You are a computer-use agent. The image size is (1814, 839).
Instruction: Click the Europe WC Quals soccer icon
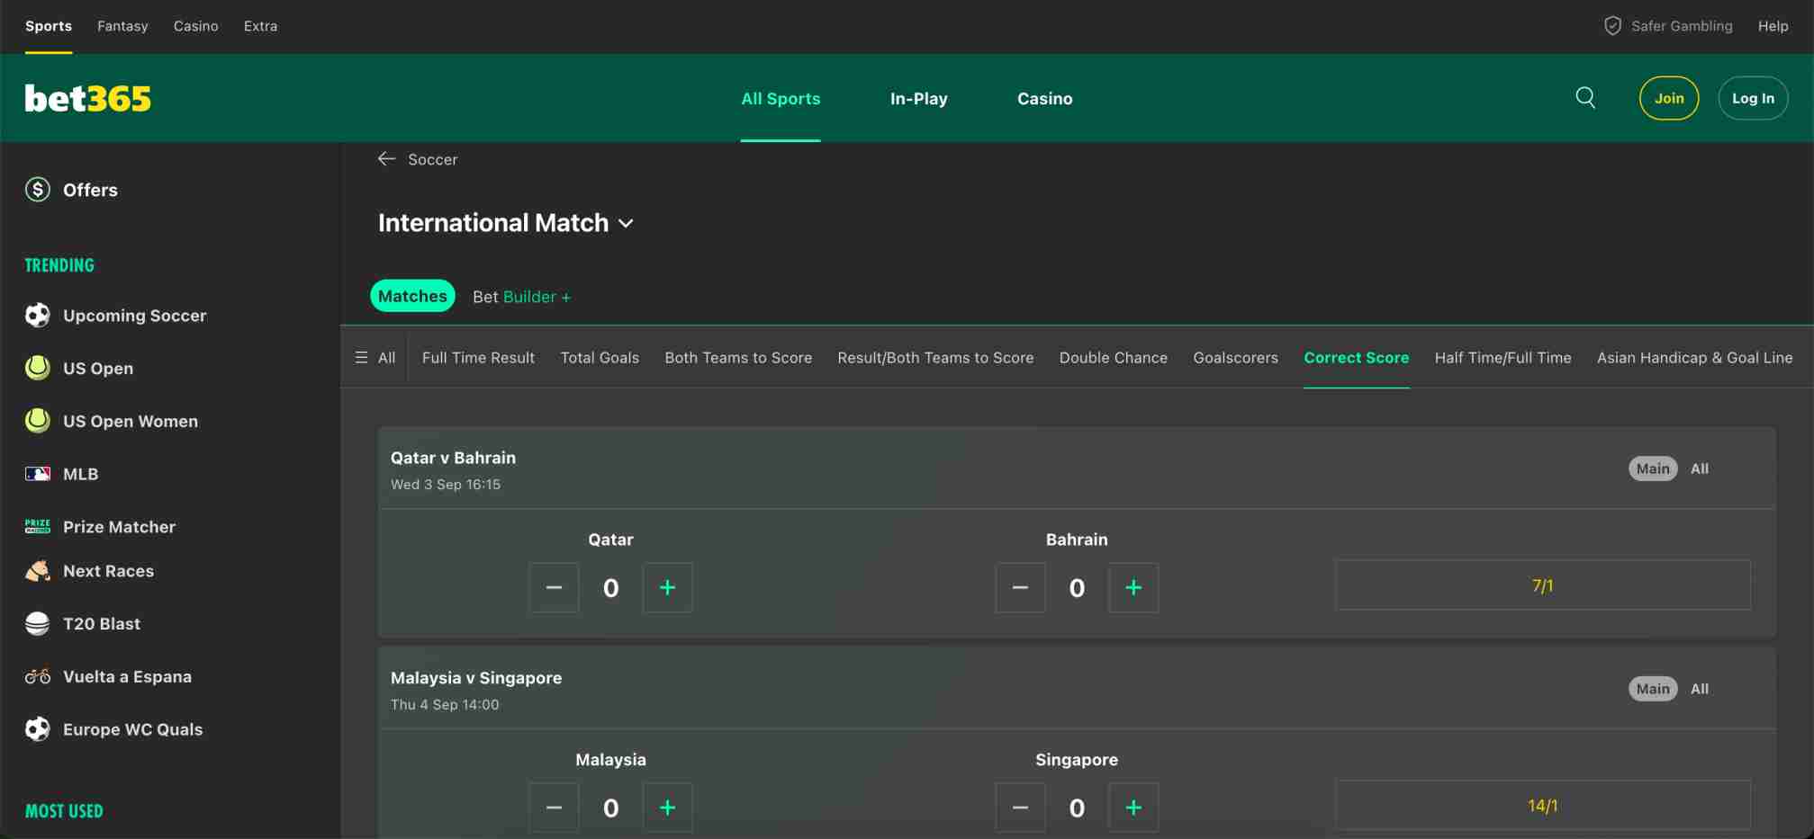38,729
